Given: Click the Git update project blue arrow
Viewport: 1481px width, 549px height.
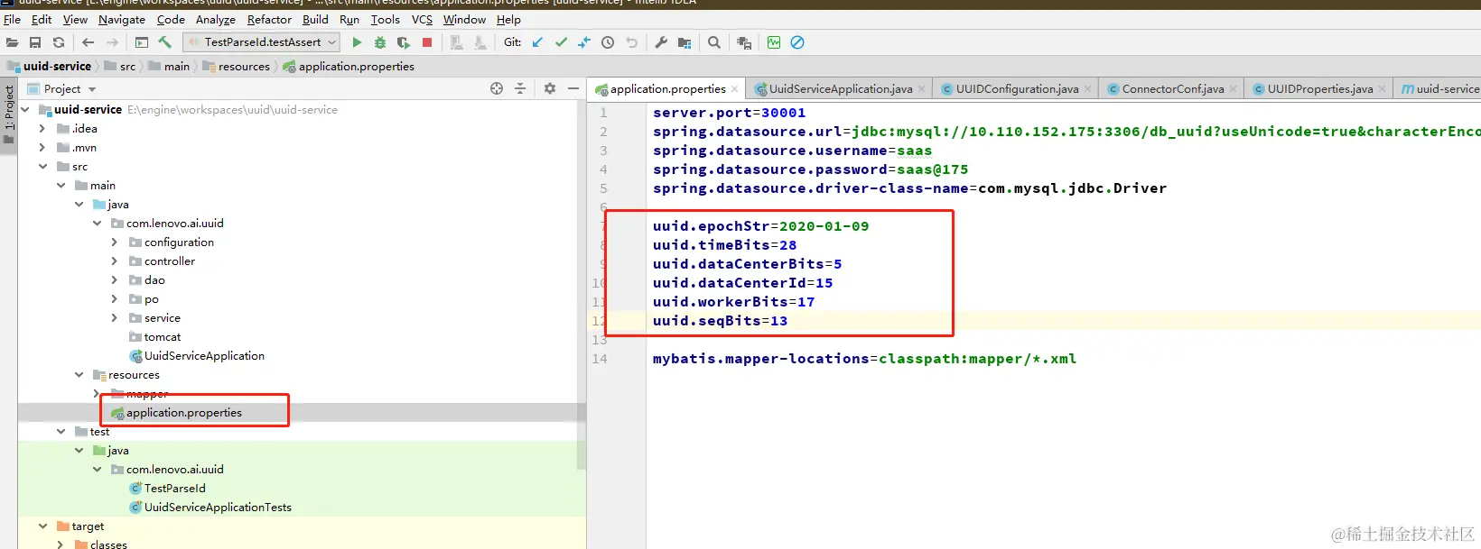Looking at the screenshot, I should point(537,42).
